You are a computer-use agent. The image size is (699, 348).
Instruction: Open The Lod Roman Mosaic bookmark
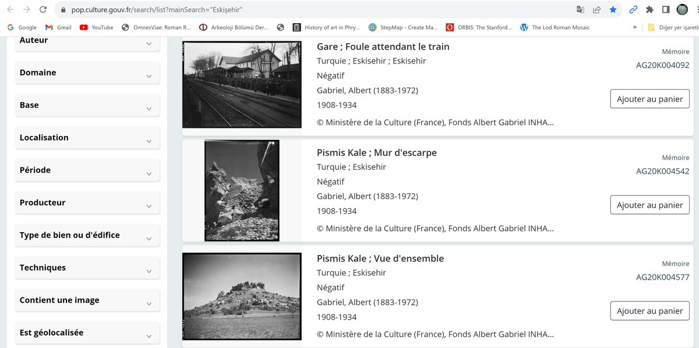point(555,27)
